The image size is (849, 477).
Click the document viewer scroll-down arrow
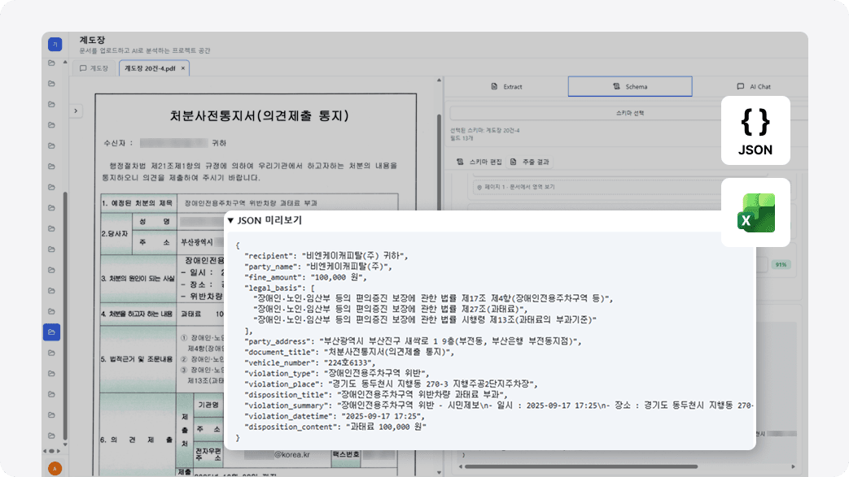pyautogui.click(x=439, y=473)
